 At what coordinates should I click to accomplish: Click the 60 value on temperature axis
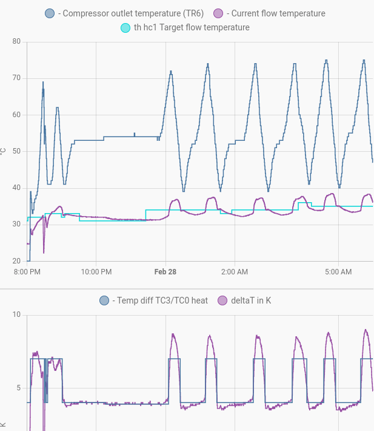[x=16, y=115]
